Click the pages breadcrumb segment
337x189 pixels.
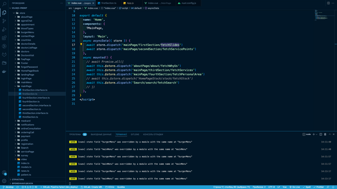click(x=78, y=8)
